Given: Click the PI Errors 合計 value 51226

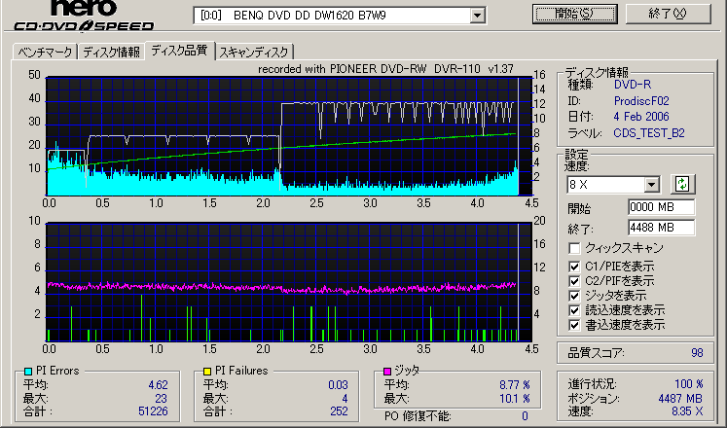Looking at the screenshot, I should pyautogui.click(x=153, y=411).
